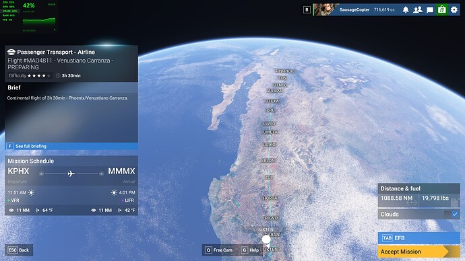
Task: Click the arrival sun icon beside 4:01 PM
Action: (x=114, y=192)
